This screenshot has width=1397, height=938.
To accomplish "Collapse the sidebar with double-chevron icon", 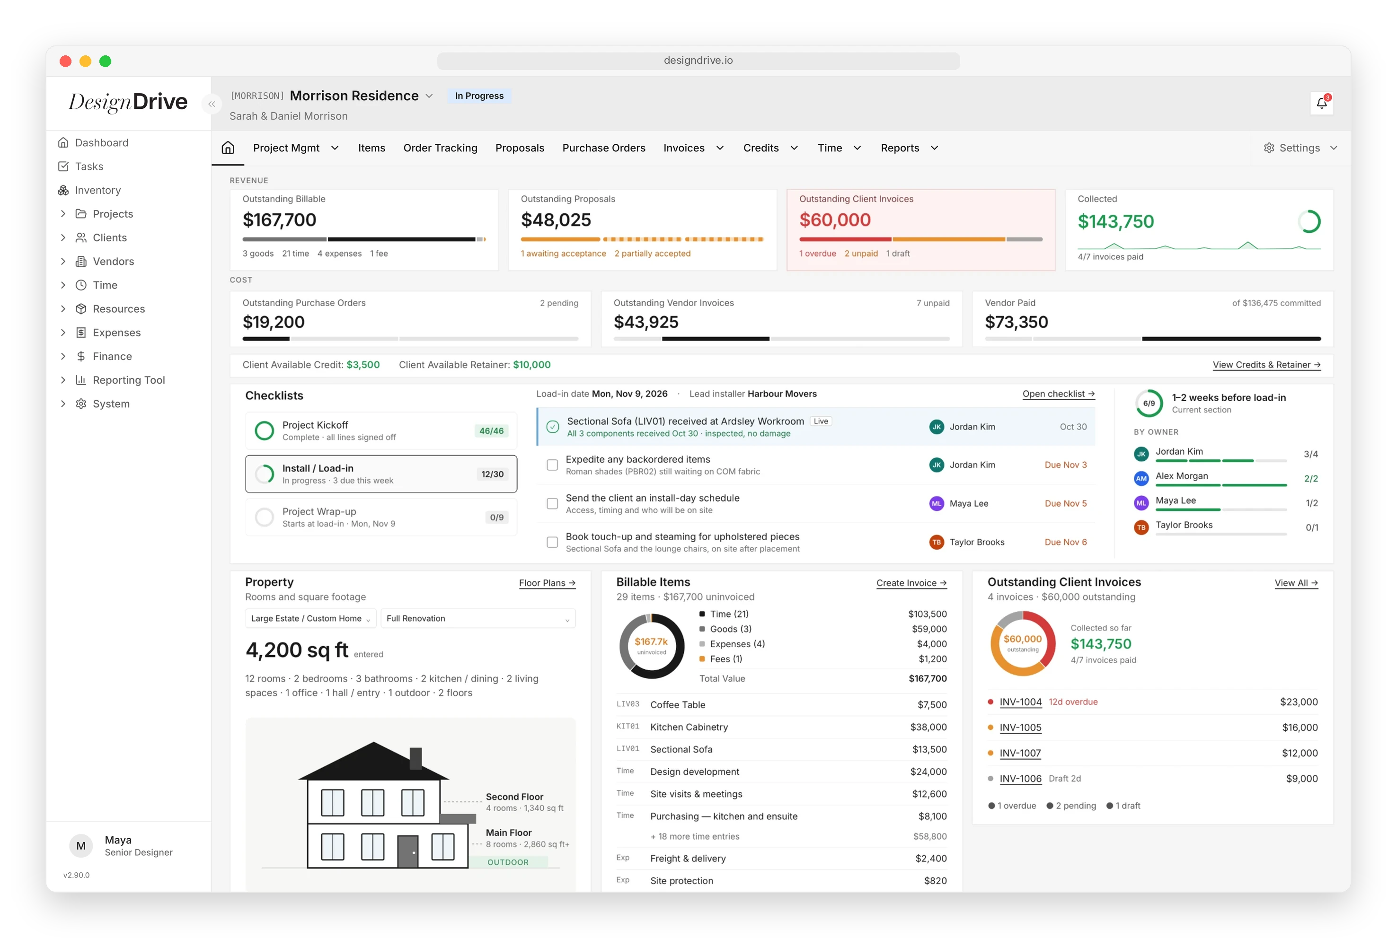I will point(212,104).
